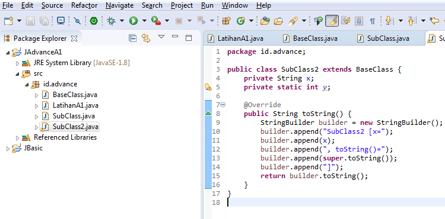The image size is (445, 219).
Task: Click the Open Type icon
Action: tap(265, 21)
